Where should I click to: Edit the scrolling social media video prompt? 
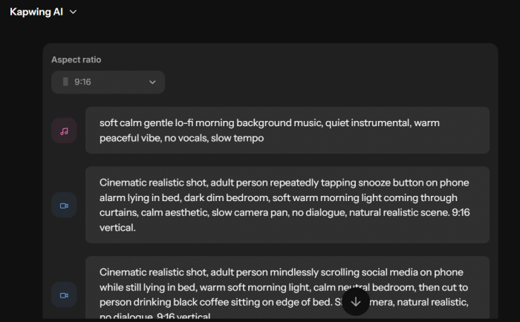point(287,288)
